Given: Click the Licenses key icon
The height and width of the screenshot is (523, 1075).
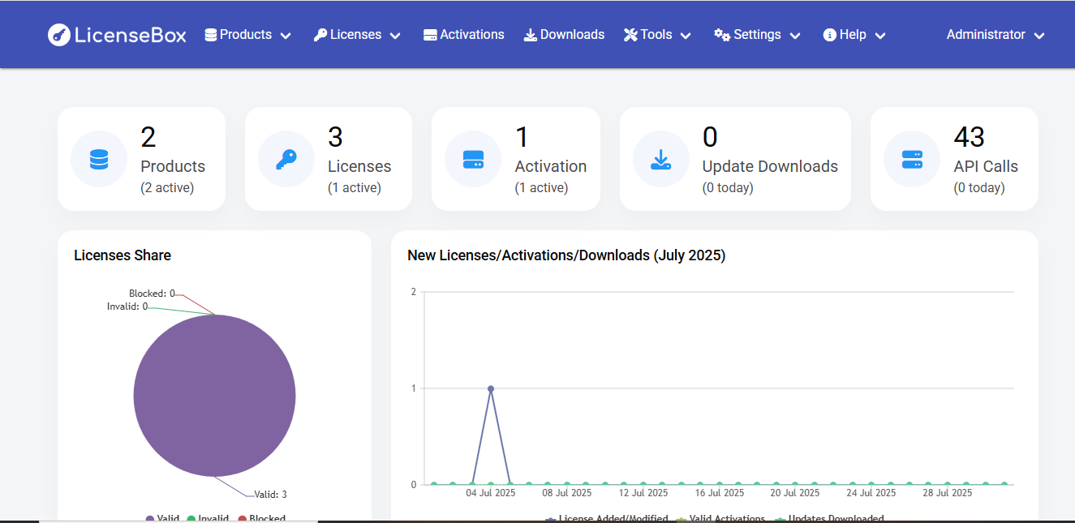Looking at the screenshot, I should pos(286,159).
